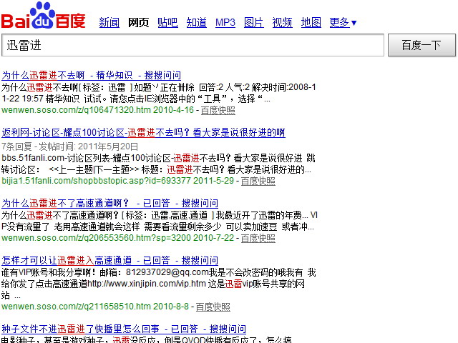This screenshot has height=343, width=458.
Task: Open result 怎样才可以让迅雷进入高速通道
Action: point(109,260)
